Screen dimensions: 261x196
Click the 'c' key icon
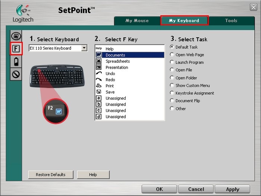(98, 111)
